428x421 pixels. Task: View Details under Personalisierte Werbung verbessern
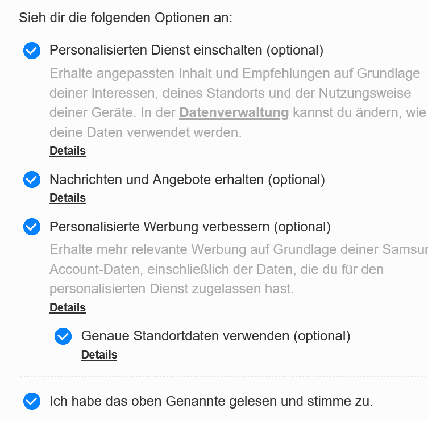[68, 307]
